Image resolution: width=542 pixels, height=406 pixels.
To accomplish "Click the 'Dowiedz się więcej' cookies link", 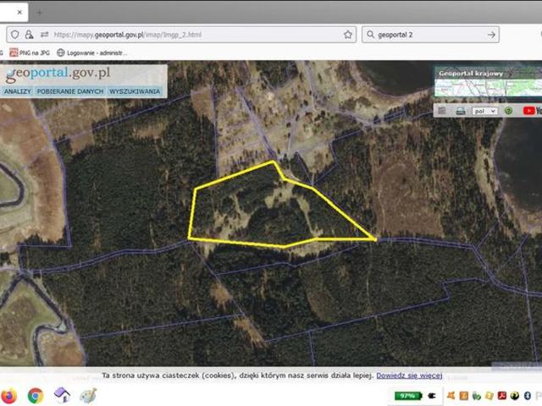I will (410, 375).
